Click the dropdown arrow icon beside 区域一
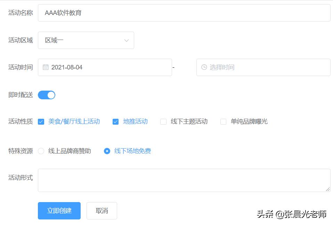 pyautogui.click(x=126, y=40)
